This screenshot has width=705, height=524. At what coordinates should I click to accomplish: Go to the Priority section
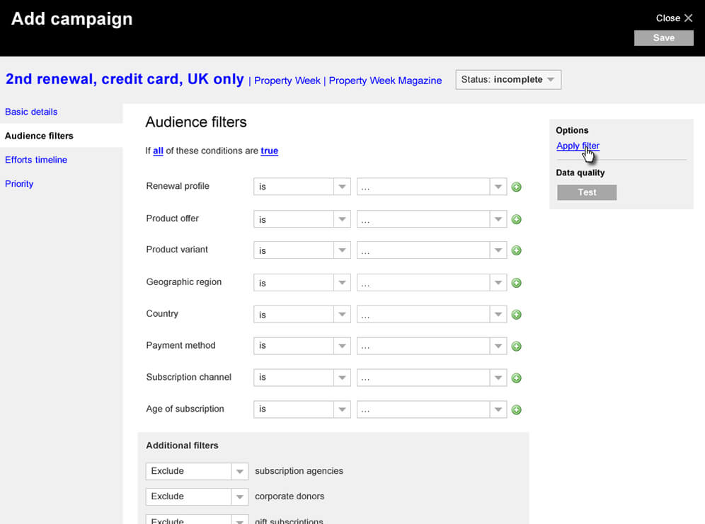pyautogui.click(x=19, y=184)
